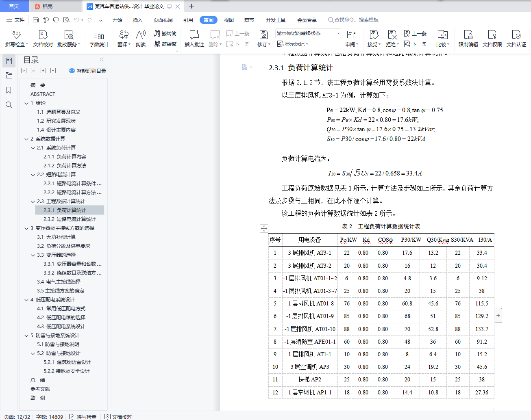This screenshot has width=531, height=420.
Task: Click the 查找命令、搜索模板 search field
Action: point(354,20)
